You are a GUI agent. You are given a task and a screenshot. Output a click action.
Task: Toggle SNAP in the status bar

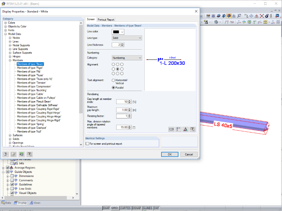click(x=106, y=208)
